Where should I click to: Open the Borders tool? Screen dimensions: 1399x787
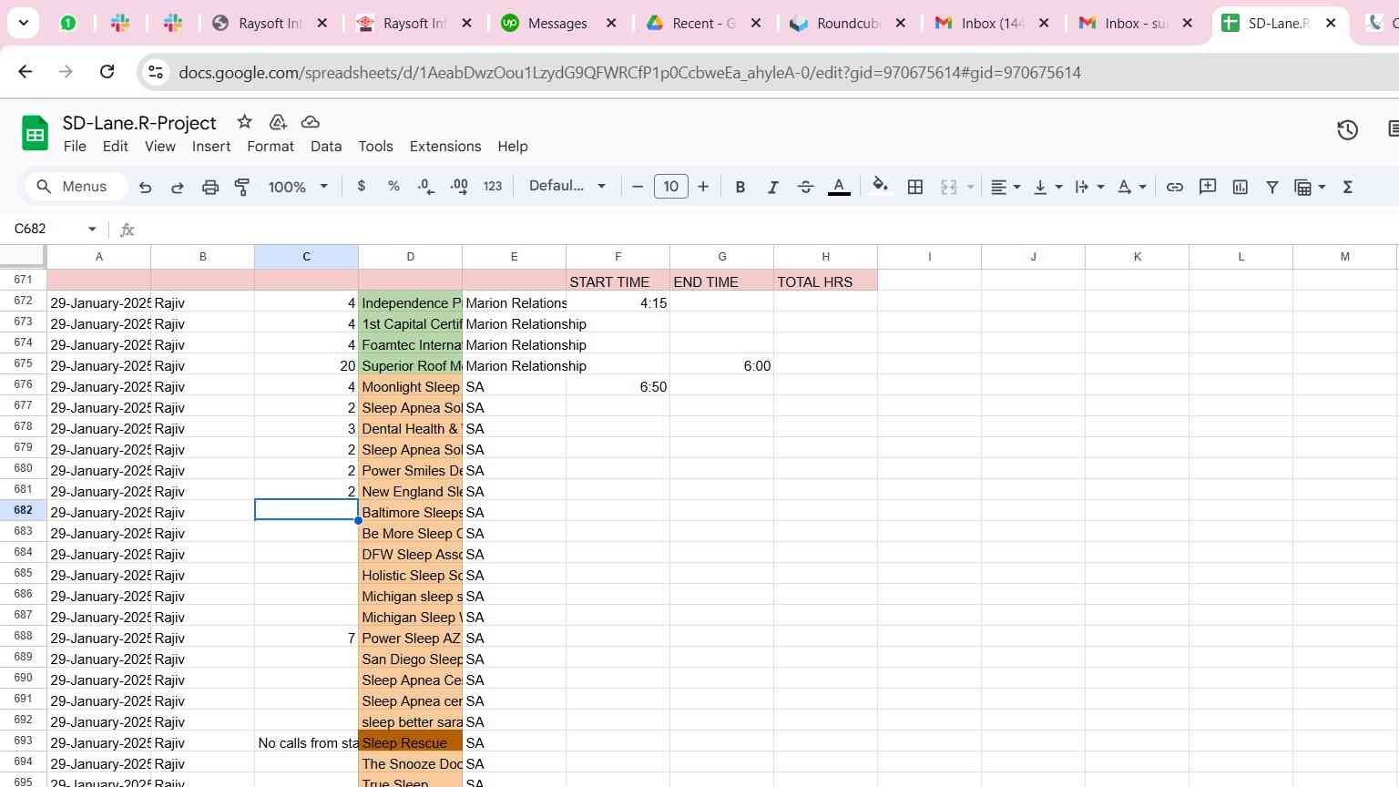coord(915,187)
